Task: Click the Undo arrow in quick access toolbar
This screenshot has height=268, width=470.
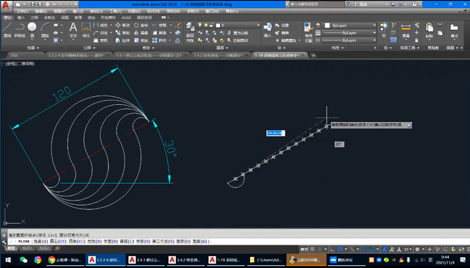Action: point(55,4)
